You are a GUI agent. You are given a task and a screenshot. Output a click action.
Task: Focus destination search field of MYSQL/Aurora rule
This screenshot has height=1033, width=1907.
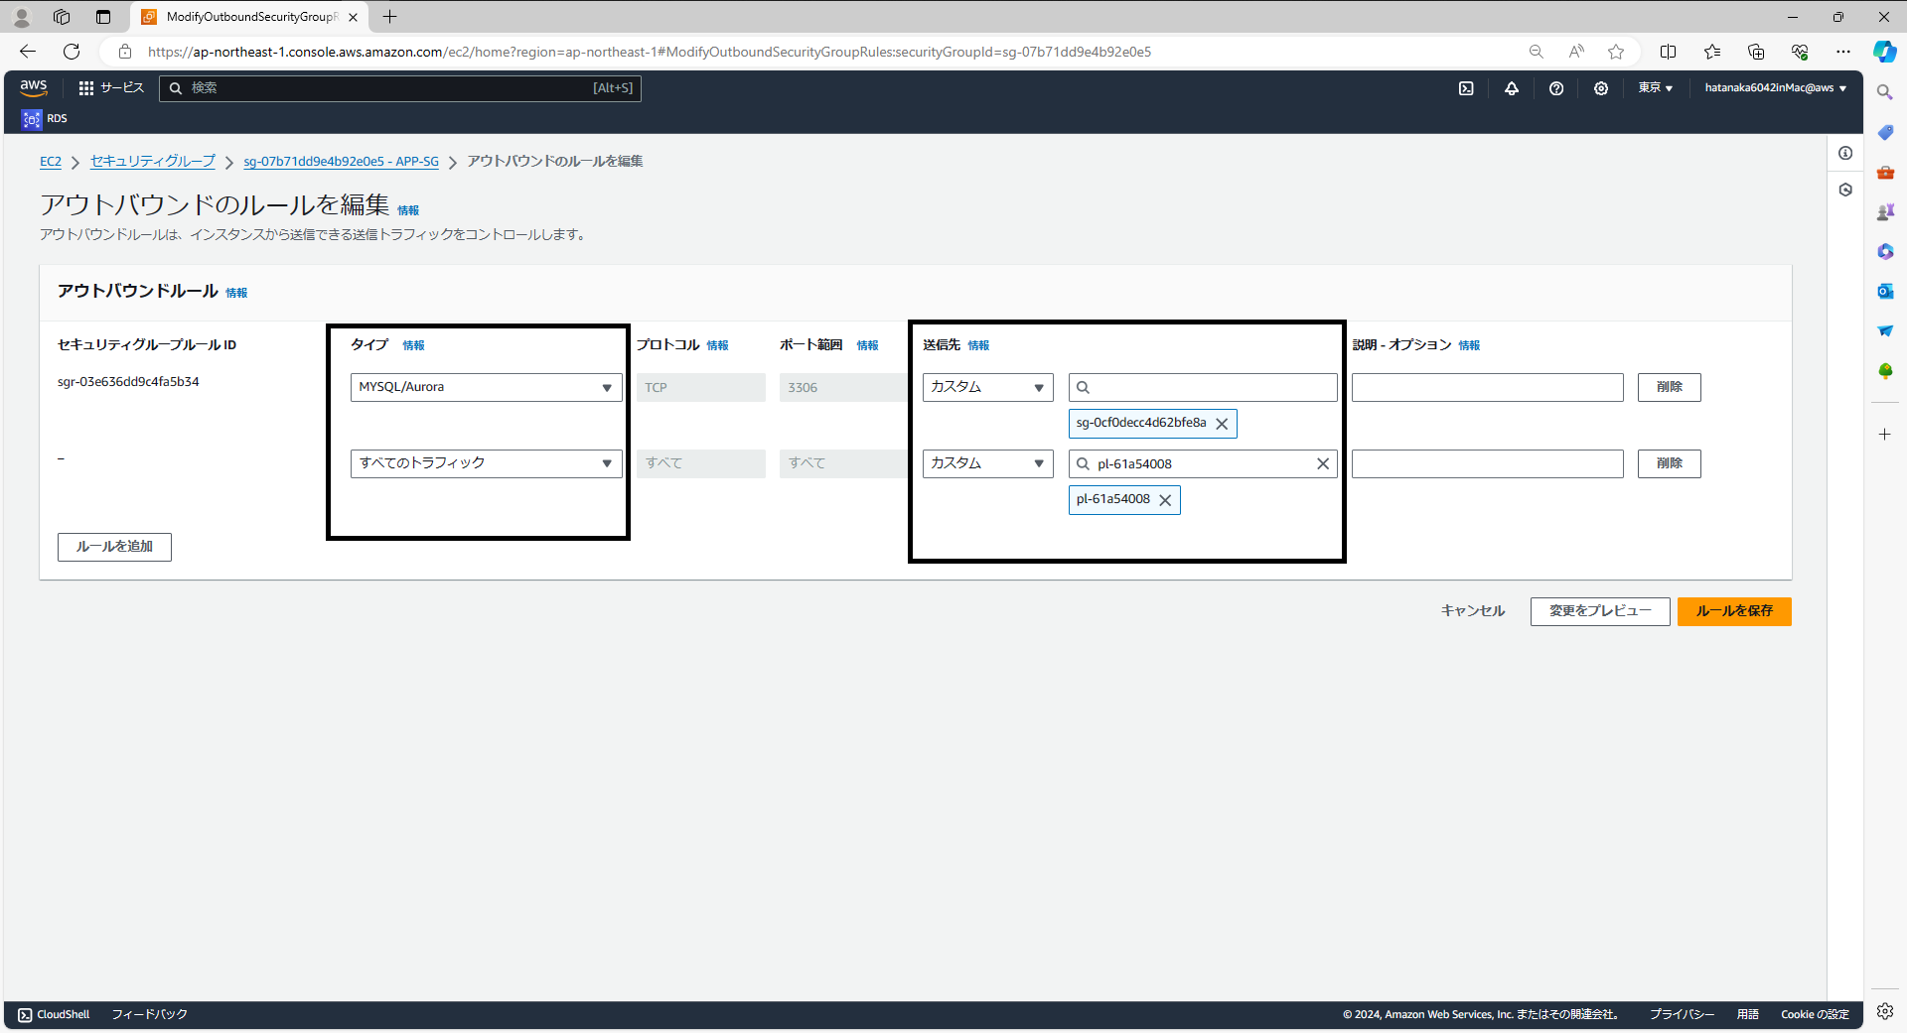pyautogui.click(x=1203, y=387)
